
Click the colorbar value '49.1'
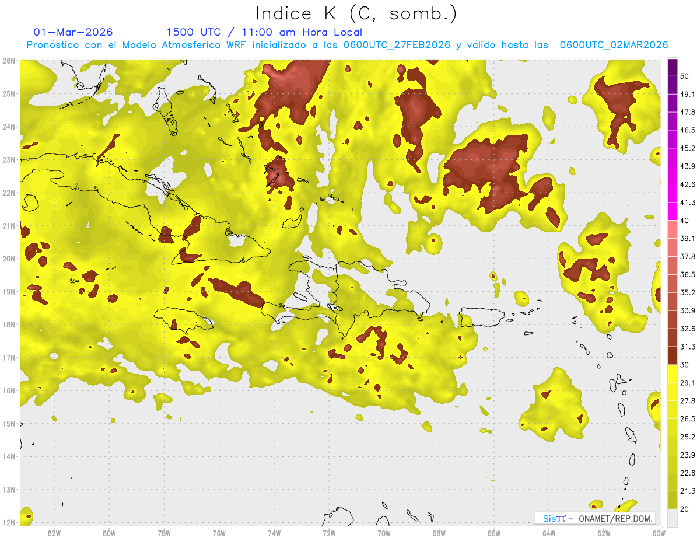tap(687, 94)
